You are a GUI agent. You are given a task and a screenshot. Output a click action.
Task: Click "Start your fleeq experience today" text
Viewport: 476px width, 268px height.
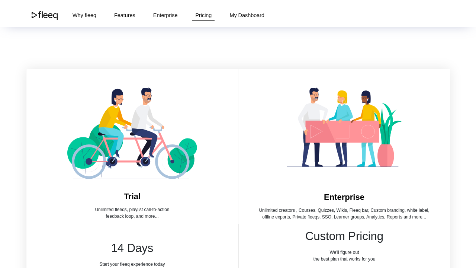[x=132, y=264]
